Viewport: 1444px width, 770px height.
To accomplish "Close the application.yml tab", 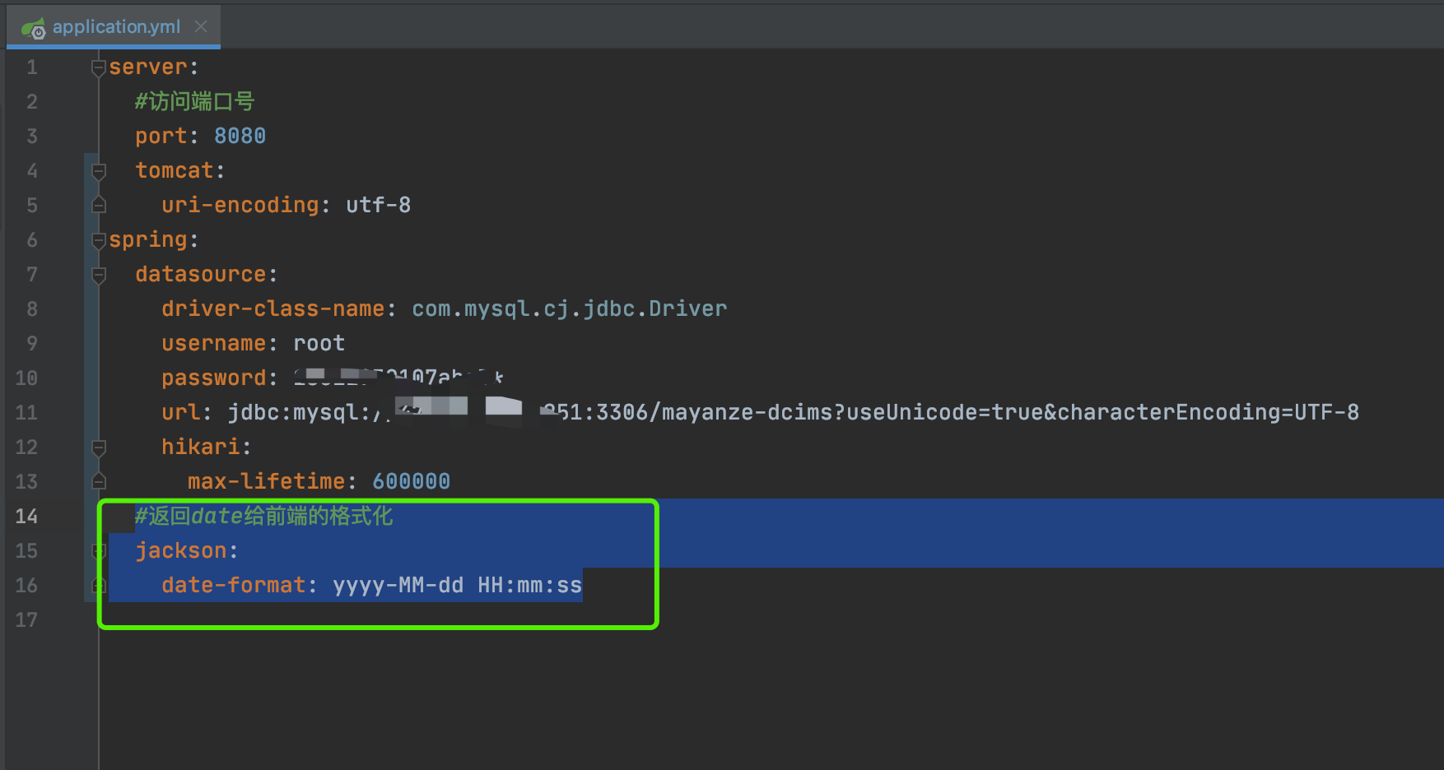I will point(201,26).
